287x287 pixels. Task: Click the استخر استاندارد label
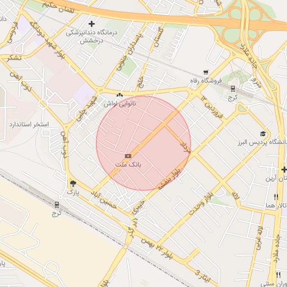point(29,124)
